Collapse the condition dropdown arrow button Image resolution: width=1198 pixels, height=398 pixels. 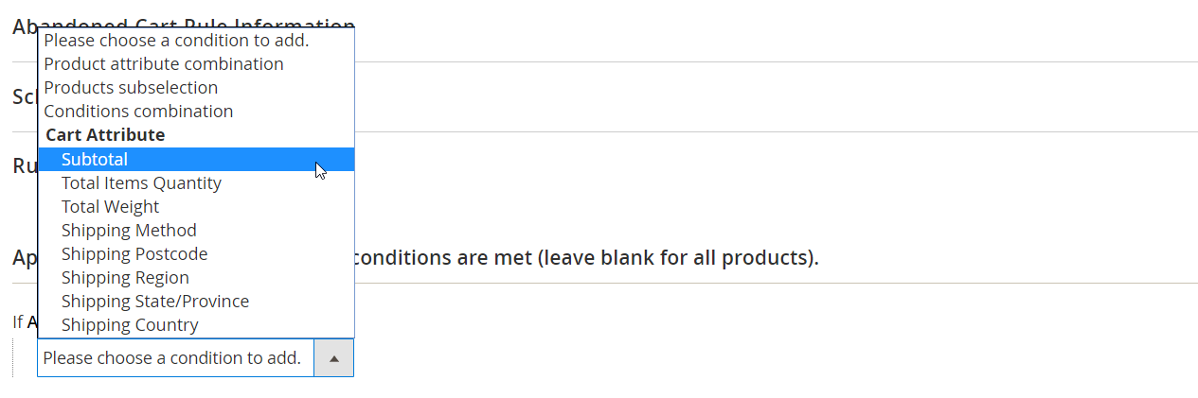tap(333, 358)
